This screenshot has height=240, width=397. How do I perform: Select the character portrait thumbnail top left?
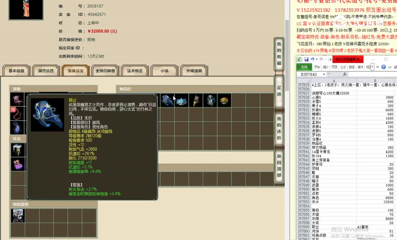tap(26, 10)
